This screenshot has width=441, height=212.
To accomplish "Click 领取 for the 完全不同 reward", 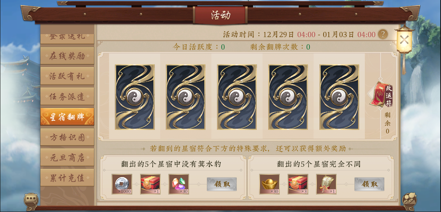I will (x=369, y=184).
